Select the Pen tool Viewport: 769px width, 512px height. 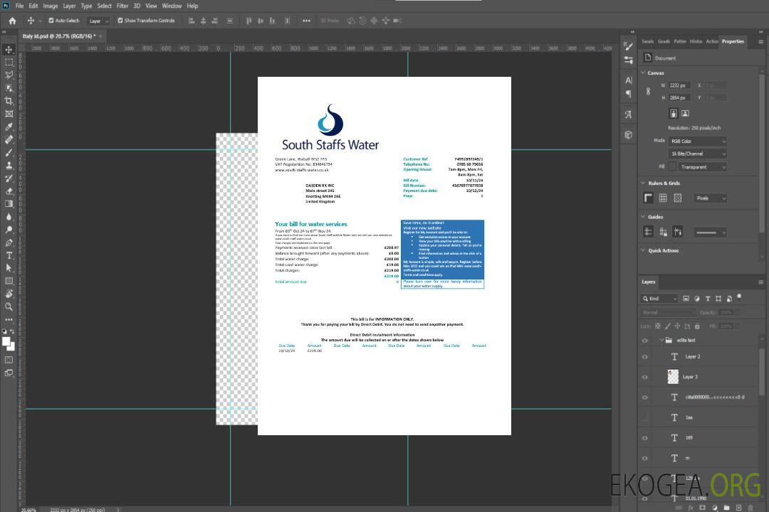click(9, 242)
